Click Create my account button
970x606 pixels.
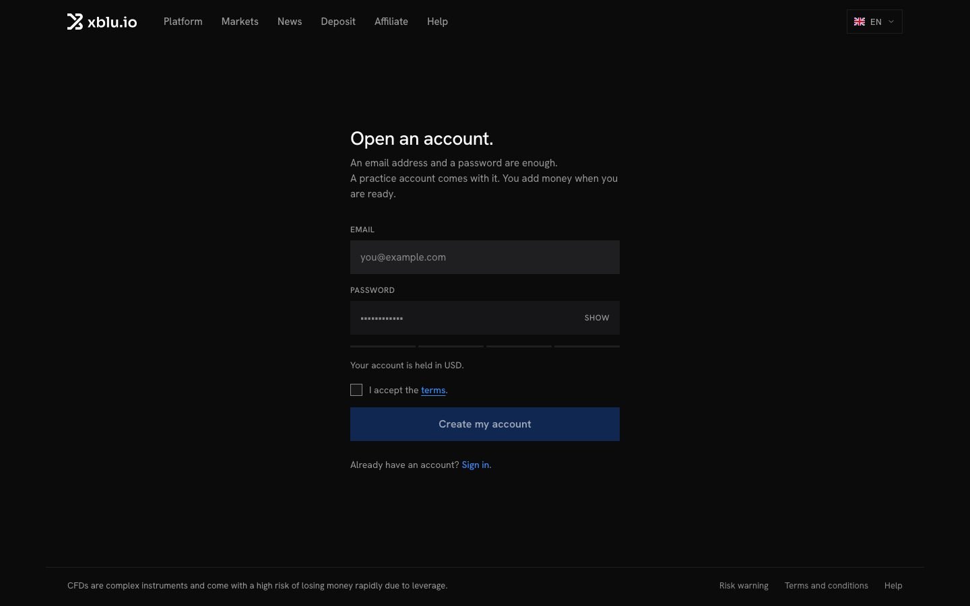485,424
